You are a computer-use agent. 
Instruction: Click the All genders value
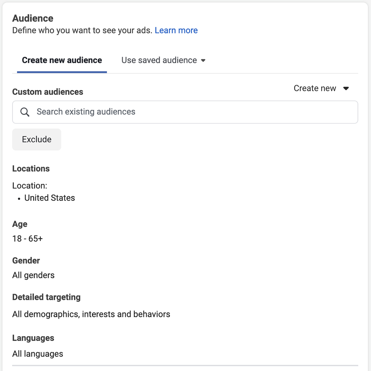tap(33, 275)
